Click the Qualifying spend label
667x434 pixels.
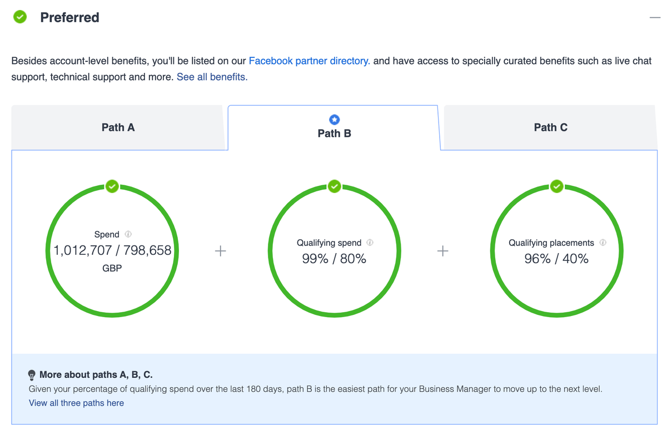pyautogui.click(x=329, y=243)
